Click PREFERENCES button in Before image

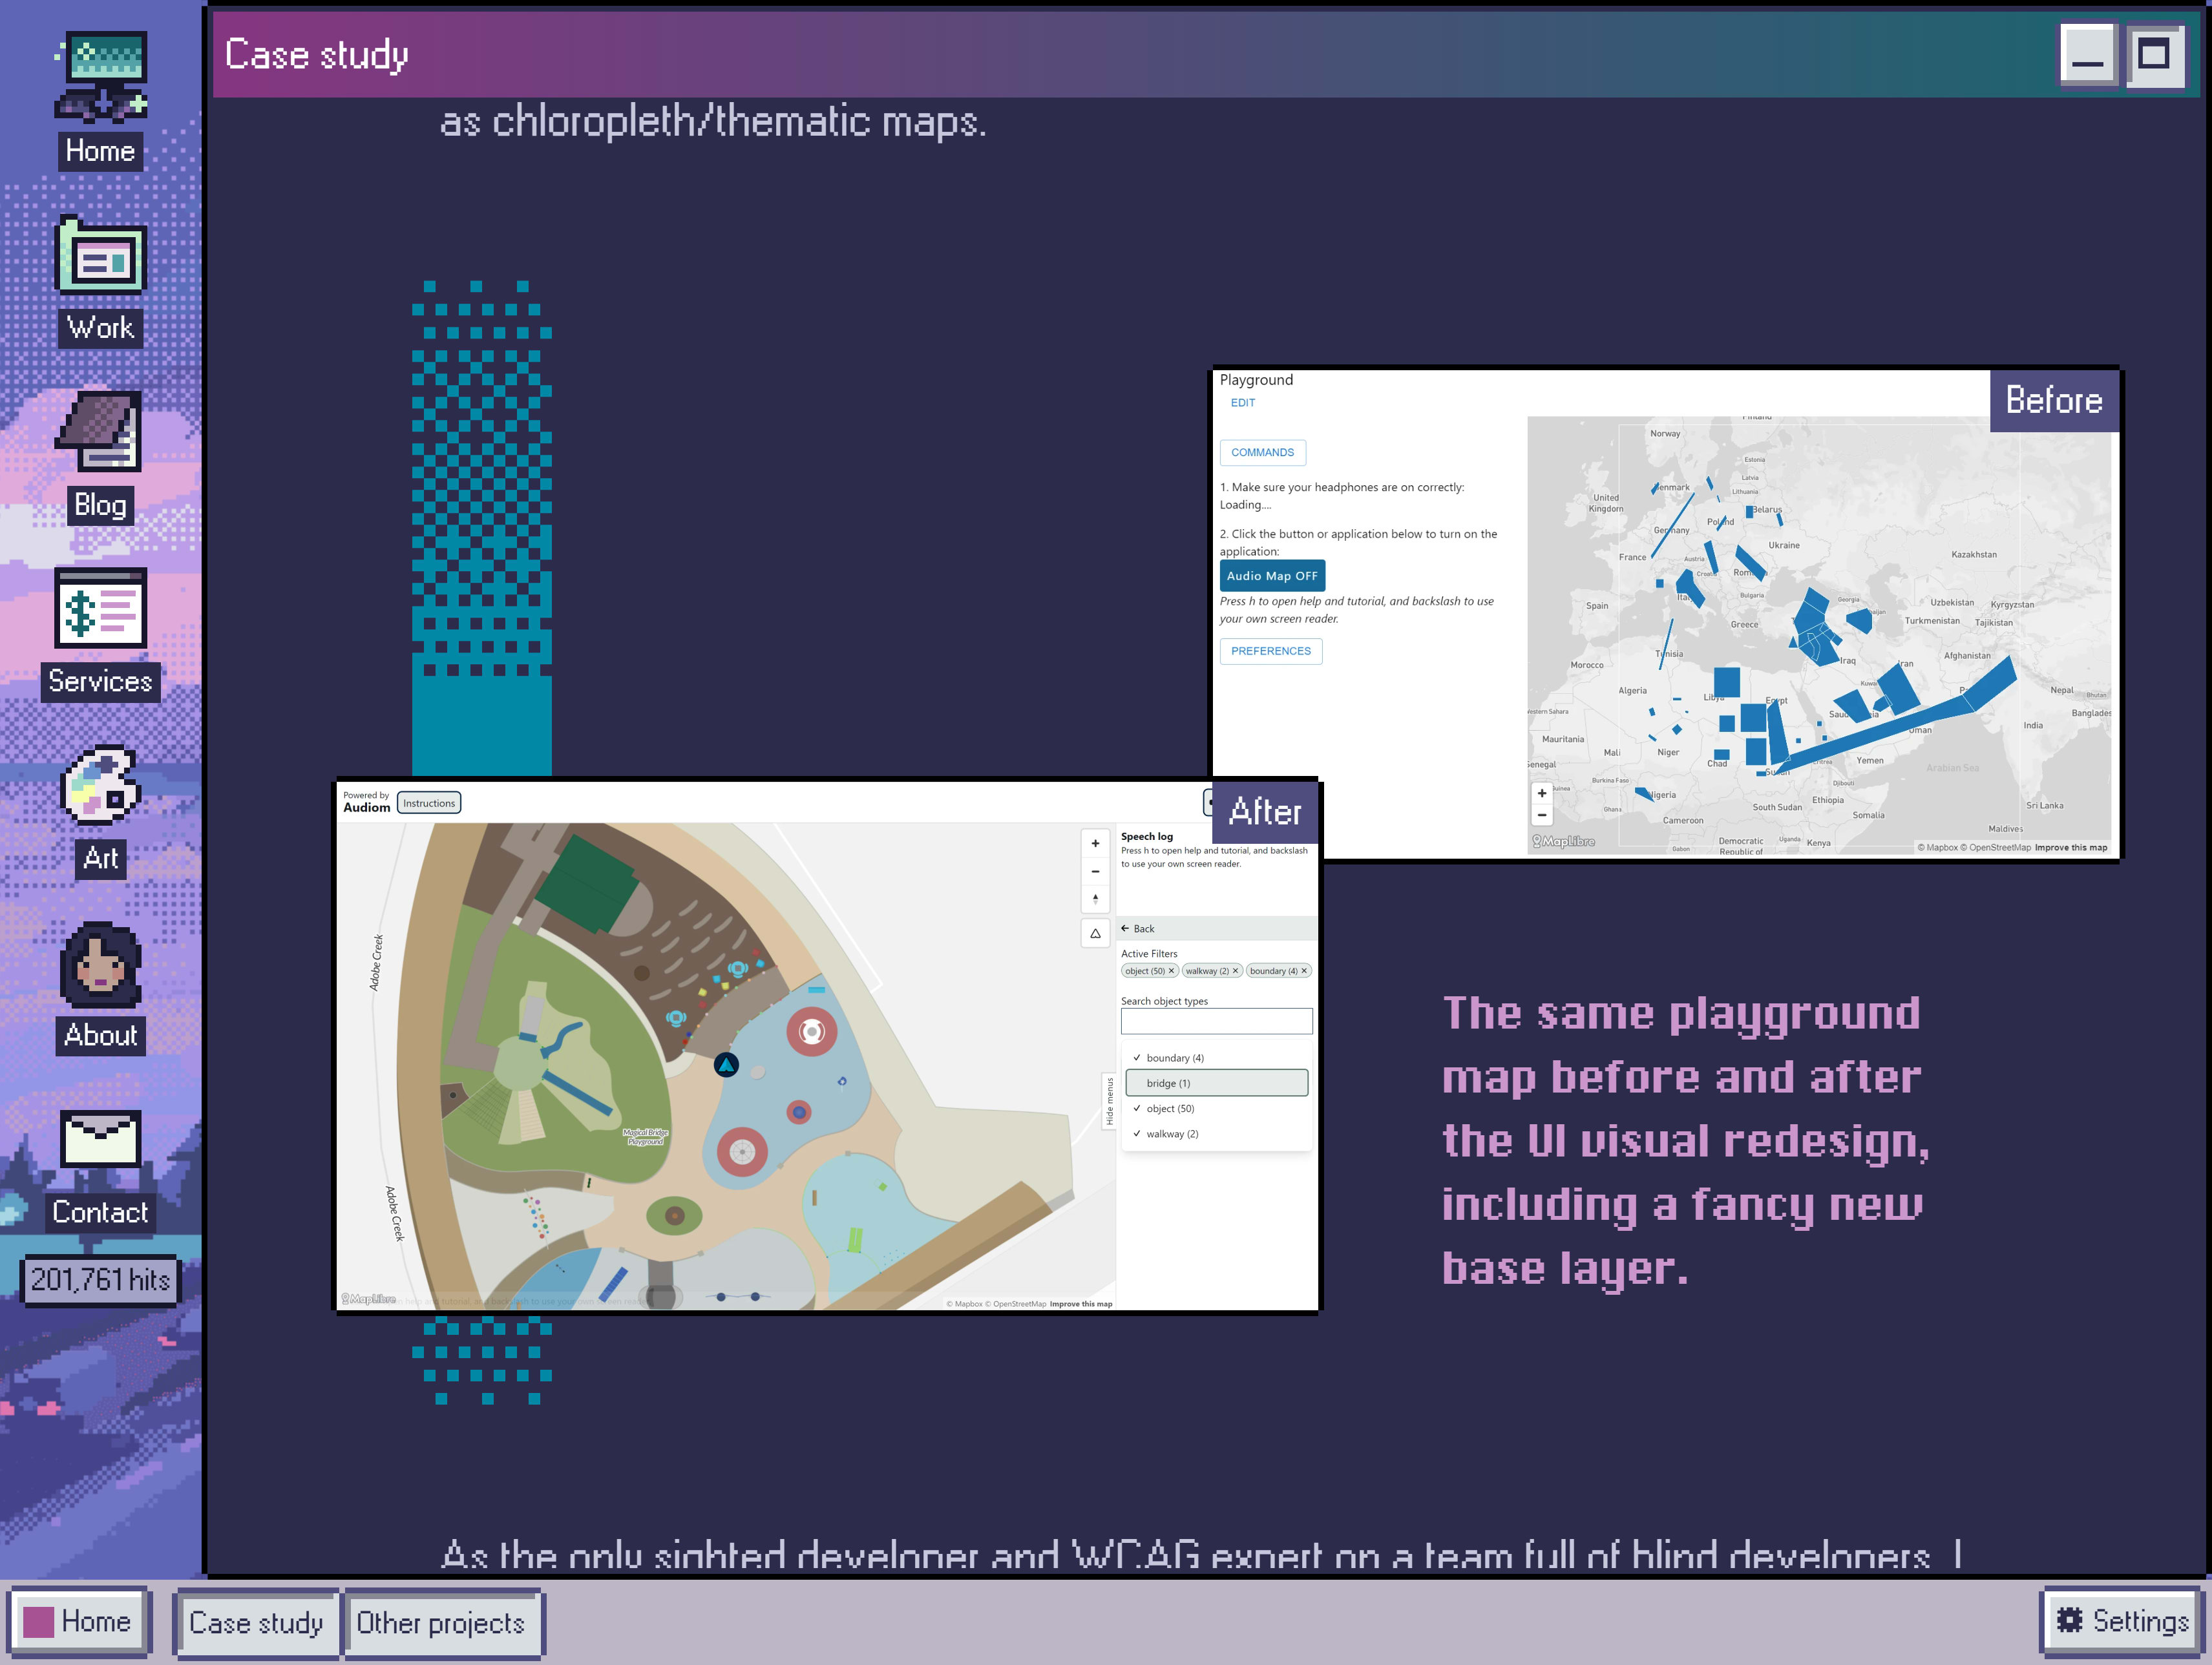pos(1271,651)
